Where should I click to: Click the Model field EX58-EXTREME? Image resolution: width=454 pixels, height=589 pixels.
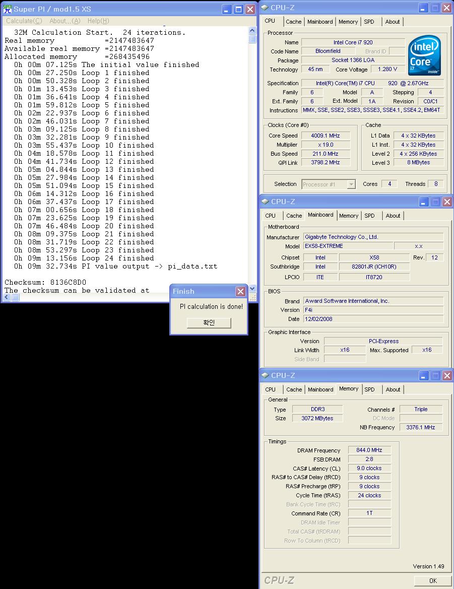coord(348,246)
